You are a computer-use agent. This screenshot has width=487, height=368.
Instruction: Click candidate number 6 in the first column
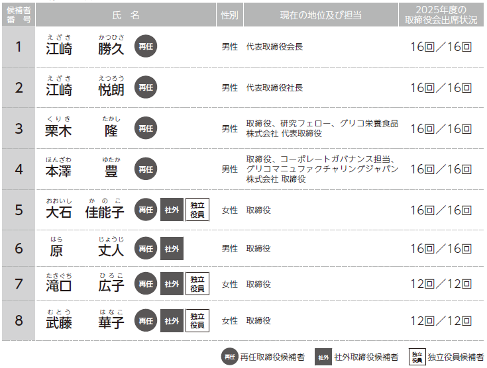(x=19, y=249)
